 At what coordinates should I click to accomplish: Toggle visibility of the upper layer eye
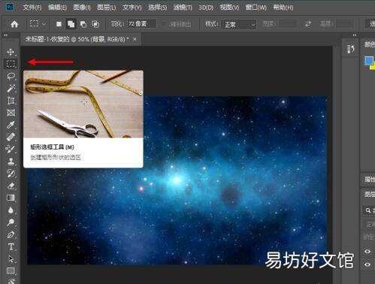pos(367,251)
